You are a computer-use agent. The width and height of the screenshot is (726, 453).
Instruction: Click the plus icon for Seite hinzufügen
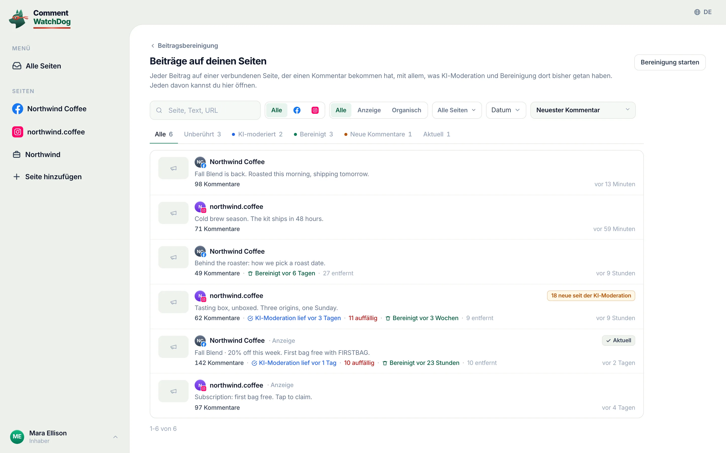click(17, 177)
